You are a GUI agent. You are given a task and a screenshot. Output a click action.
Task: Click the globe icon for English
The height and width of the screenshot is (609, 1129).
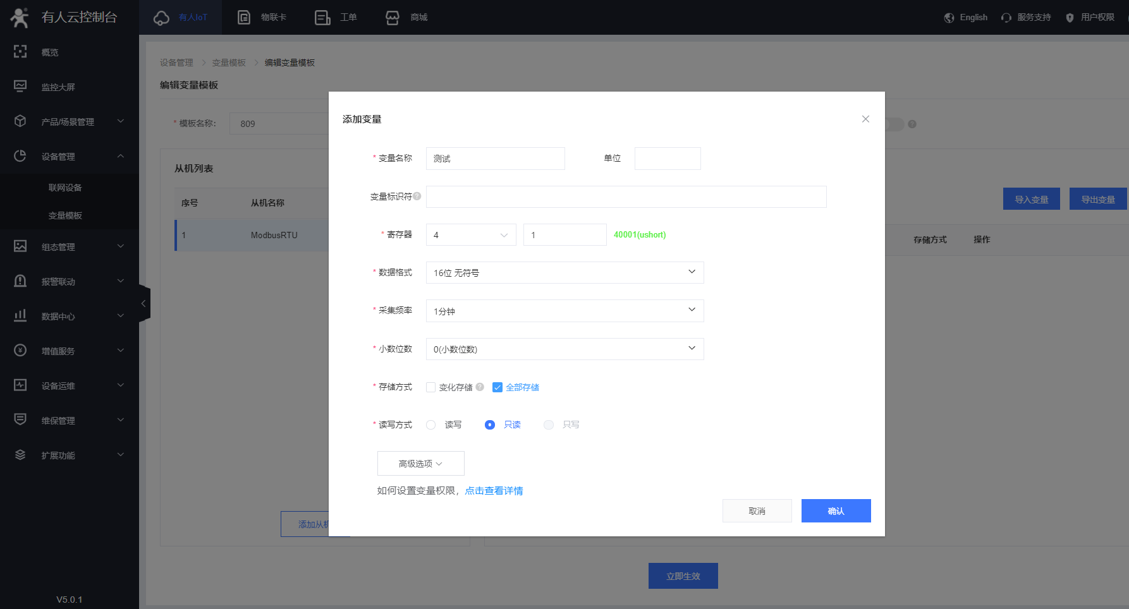click(x=949, y=18)
